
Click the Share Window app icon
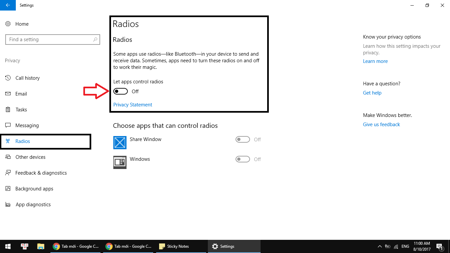click(120, 143)
